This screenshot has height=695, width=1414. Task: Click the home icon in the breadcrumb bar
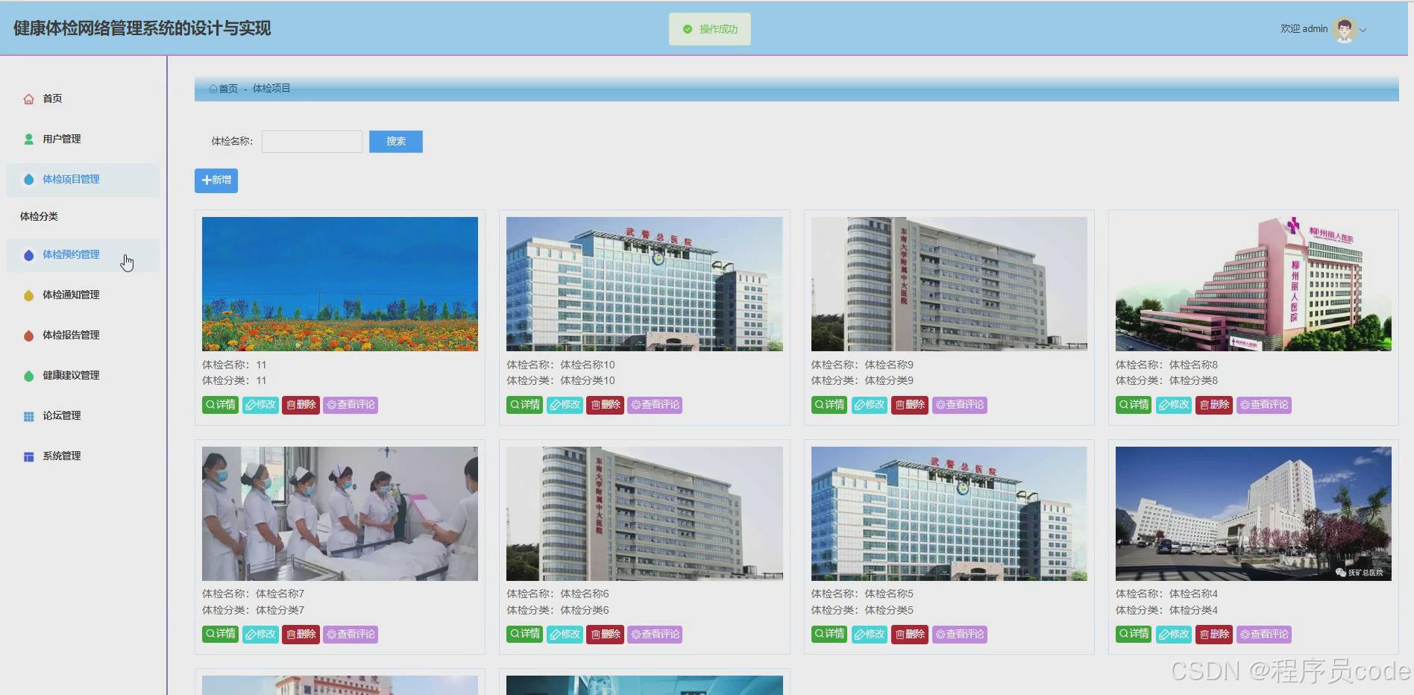pyautogui.click(x=213, y=89)
